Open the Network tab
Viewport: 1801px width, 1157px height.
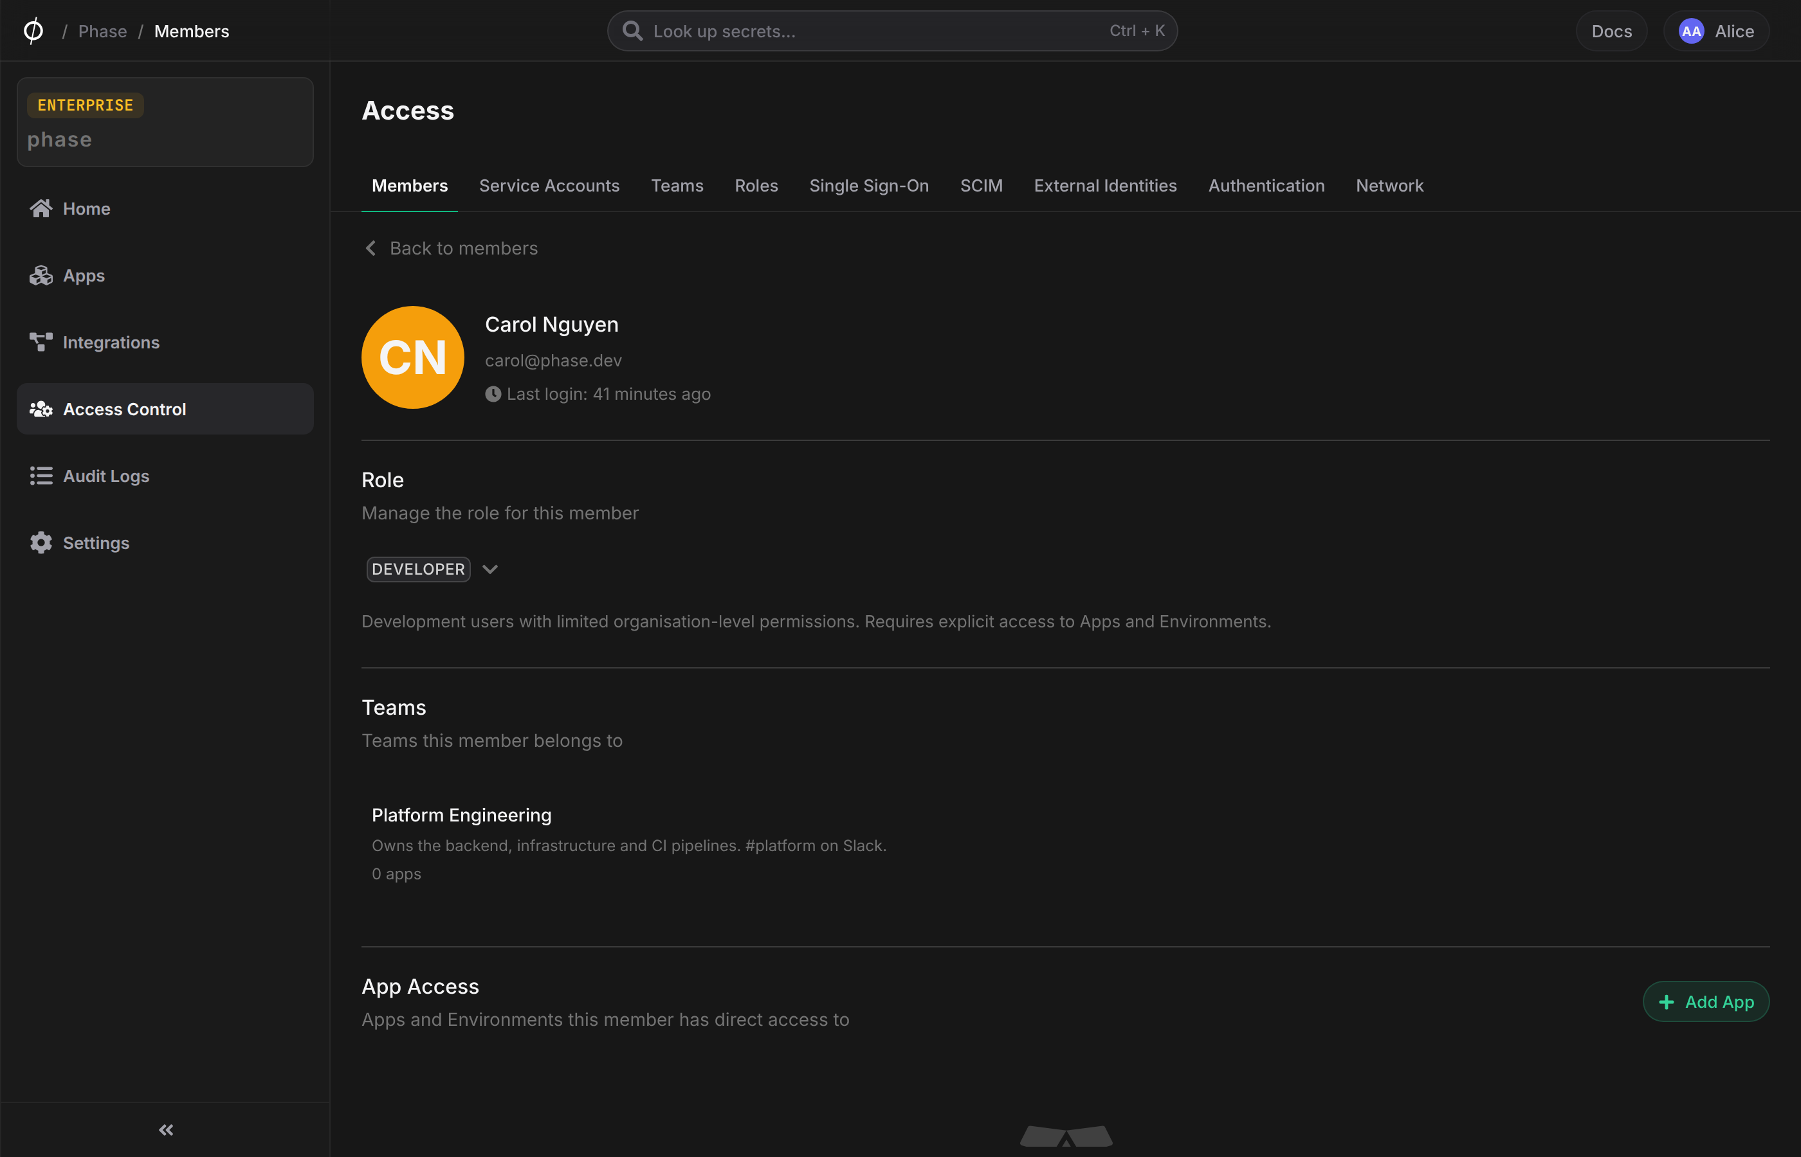(x=1389, y=186)
